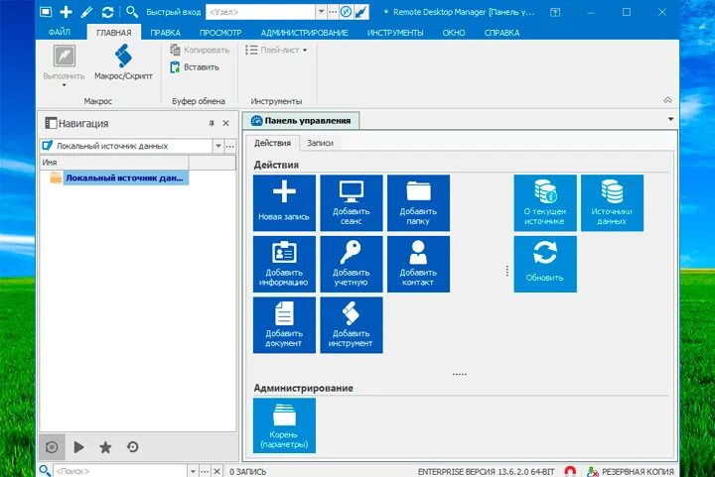This screenshot has width=715, height=477.
Task: Click the Добавить учетную key tile
Action: coord(352,264)
